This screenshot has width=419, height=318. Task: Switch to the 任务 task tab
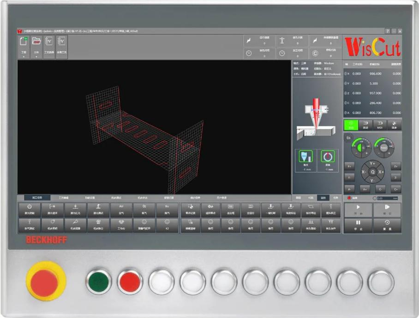point(335,198)
